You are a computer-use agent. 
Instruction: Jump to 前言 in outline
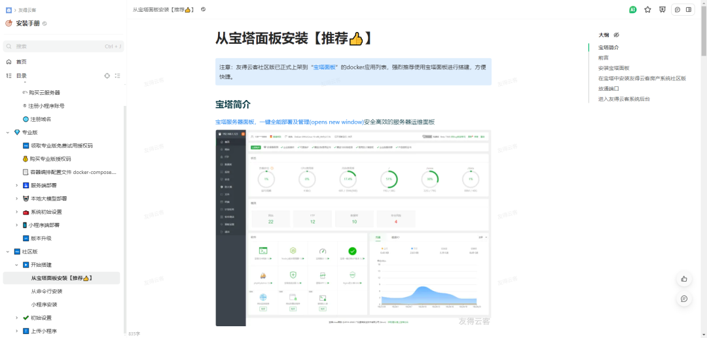coord(604,58)
